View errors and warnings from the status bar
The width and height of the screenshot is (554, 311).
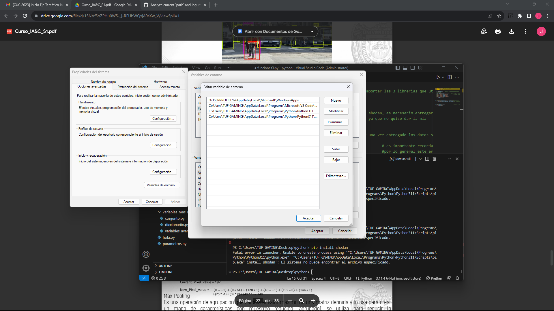[158, 278]
